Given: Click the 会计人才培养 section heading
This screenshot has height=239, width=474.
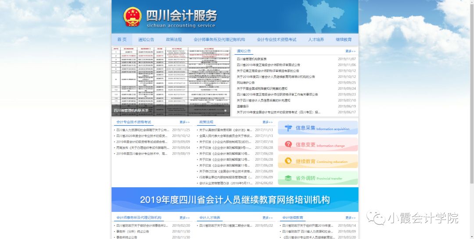Looking at the screenshot, I should [209, 218].
